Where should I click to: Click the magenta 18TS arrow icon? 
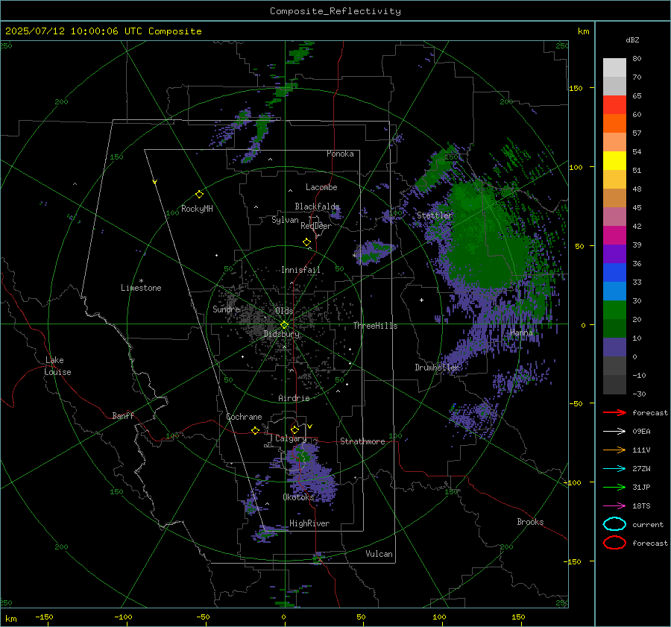click(x=614, y=506)
